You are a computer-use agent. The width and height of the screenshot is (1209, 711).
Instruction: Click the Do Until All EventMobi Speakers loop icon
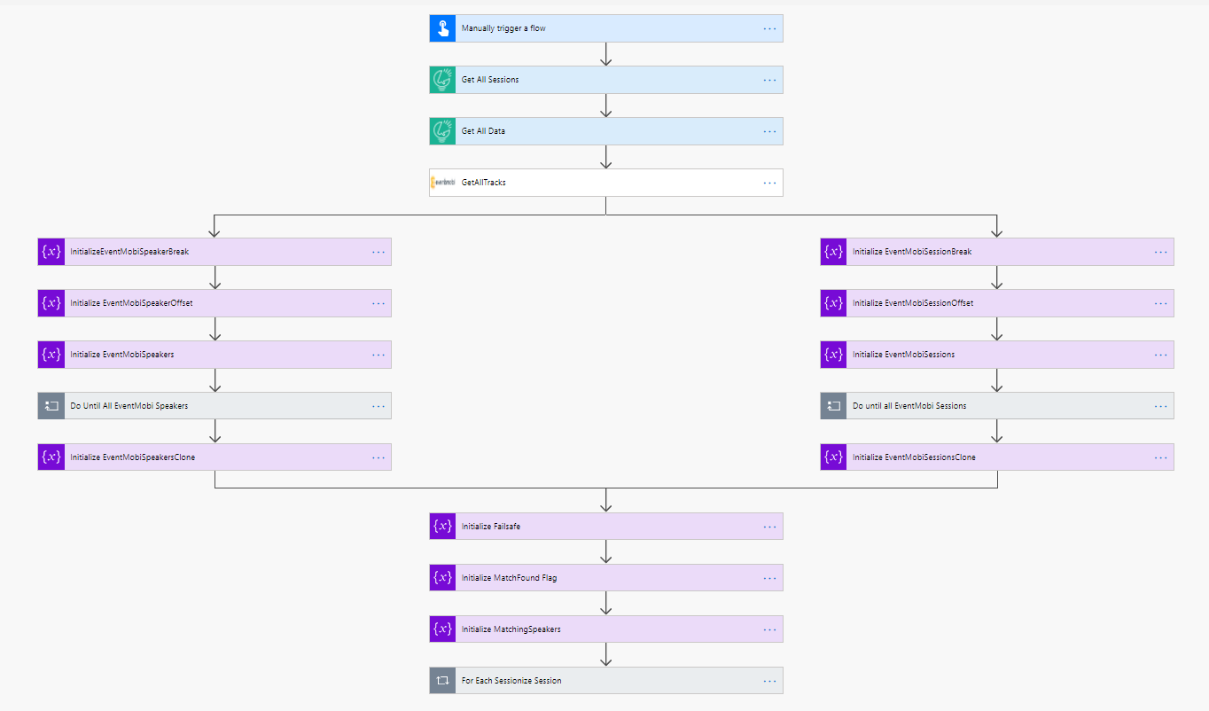[51, 406]
